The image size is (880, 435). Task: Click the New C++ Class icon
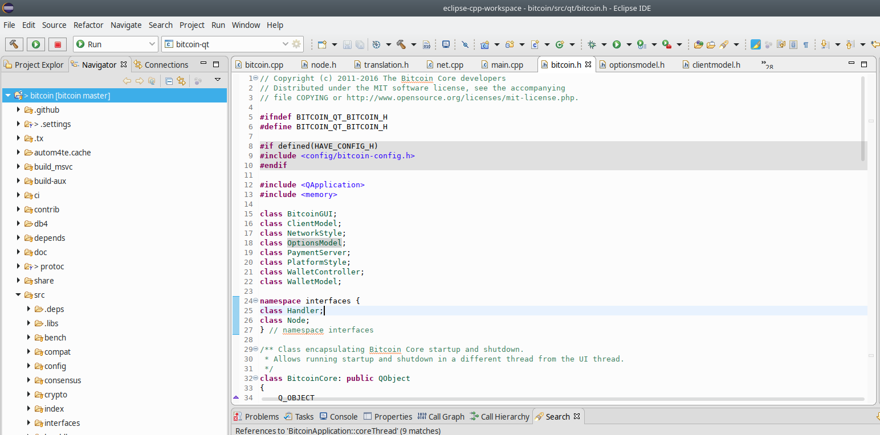click(559, 44)
